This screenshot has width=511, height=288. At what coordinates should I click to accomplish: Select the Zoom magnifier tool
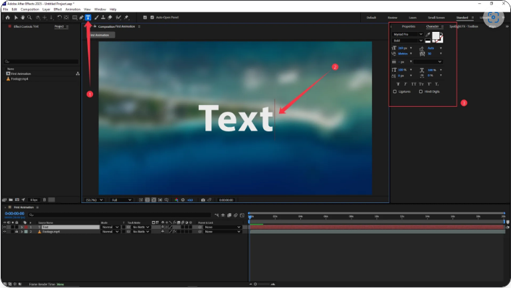point(29,17)
